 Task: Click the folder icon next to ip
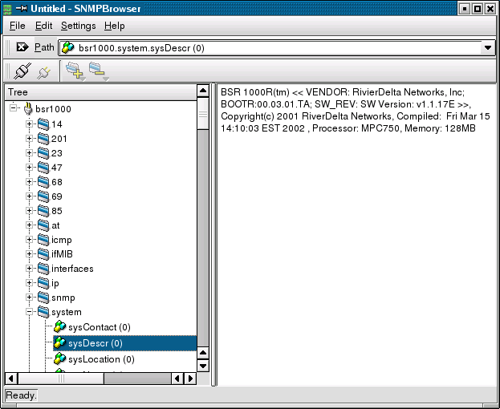tap(43, 283)
